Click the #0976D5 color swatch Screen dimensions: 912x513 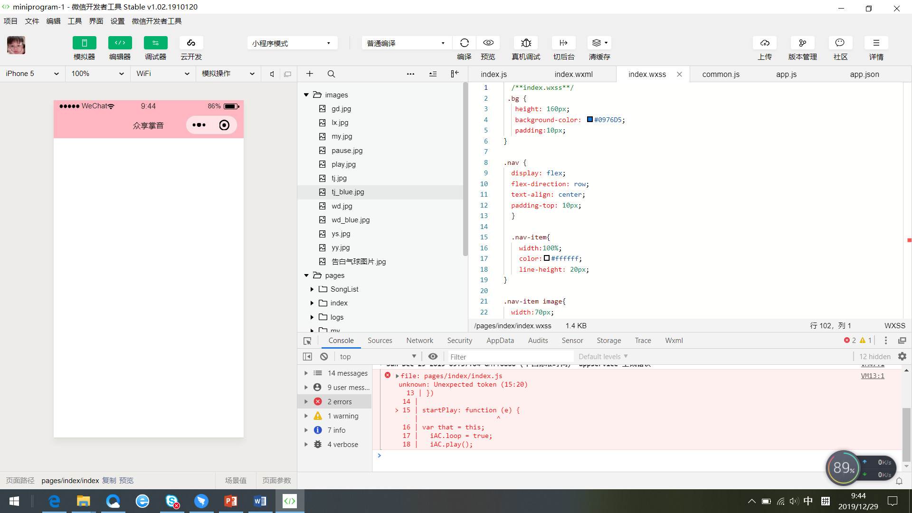[589, 120]
